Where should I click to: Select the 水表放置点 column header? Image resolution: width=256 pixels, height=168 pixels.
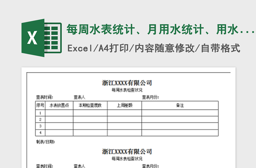pos(59,105)
